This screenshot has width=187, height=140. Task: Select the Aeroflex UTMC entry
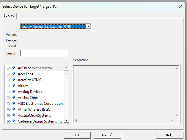(30, 80)
